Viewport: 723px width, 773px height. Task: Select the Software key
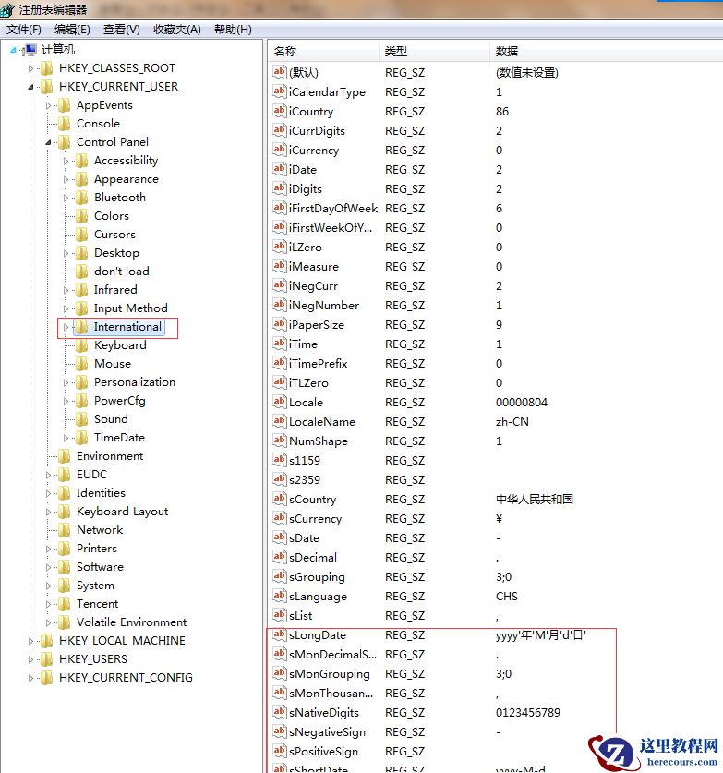pyautogui.click(x=100, y=567)
